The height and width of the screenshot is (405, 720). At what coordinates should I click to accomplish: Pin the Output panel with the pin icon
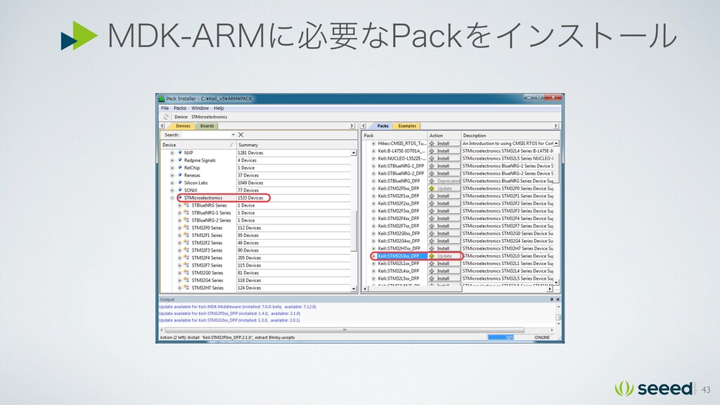click(x=551, y=299)
